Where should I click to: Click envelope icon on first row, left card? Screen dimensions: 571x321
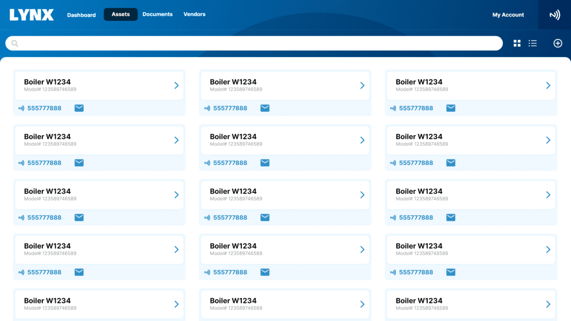[x=79, y=108]
